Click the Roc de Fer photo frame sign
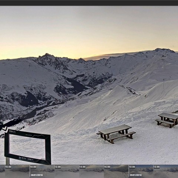This screenshot has height=178, width=178. (x=28, y=147)
